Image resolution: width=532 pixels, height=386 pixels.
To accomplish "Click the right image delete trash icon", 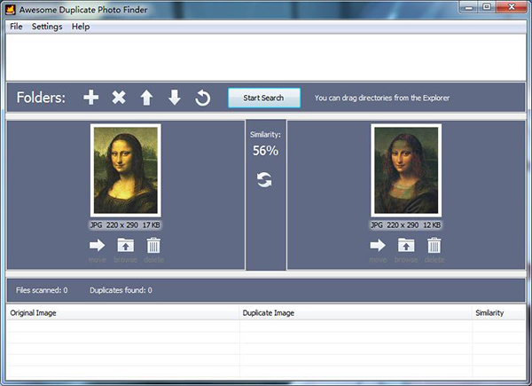I will pos(434,245).
